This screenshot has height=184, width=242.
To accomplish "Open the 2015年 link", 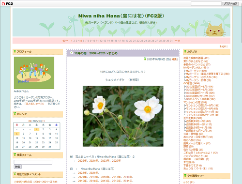I will (x=82, y=181).
